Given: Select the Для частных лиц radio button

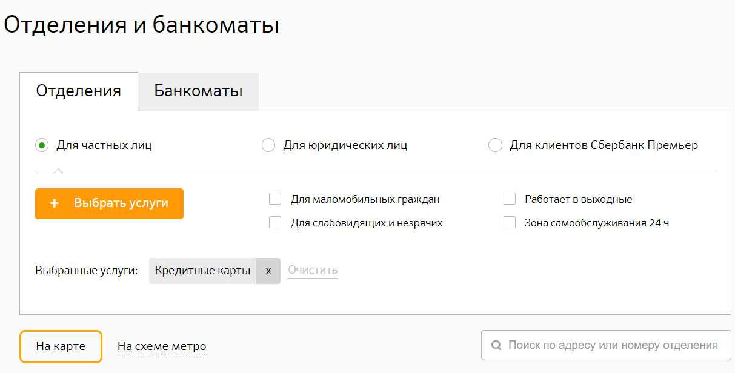Looking at the screenshot, I should (x=42, y=145).
